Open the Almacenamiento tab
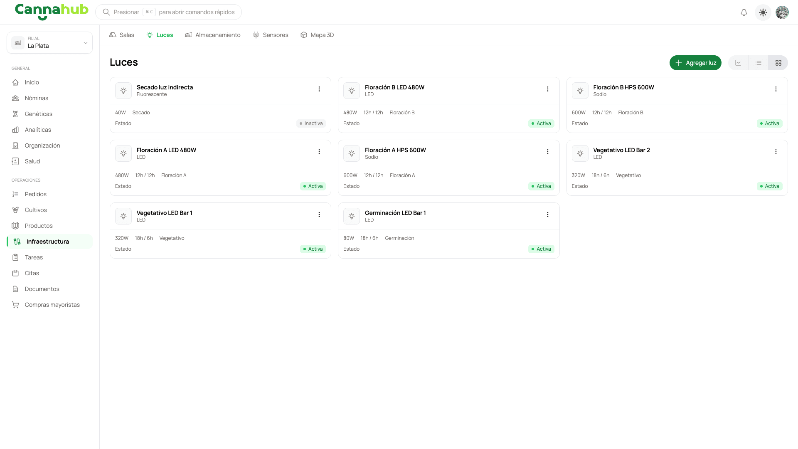This screenshot has height=449, width=798. pos(212,35)
